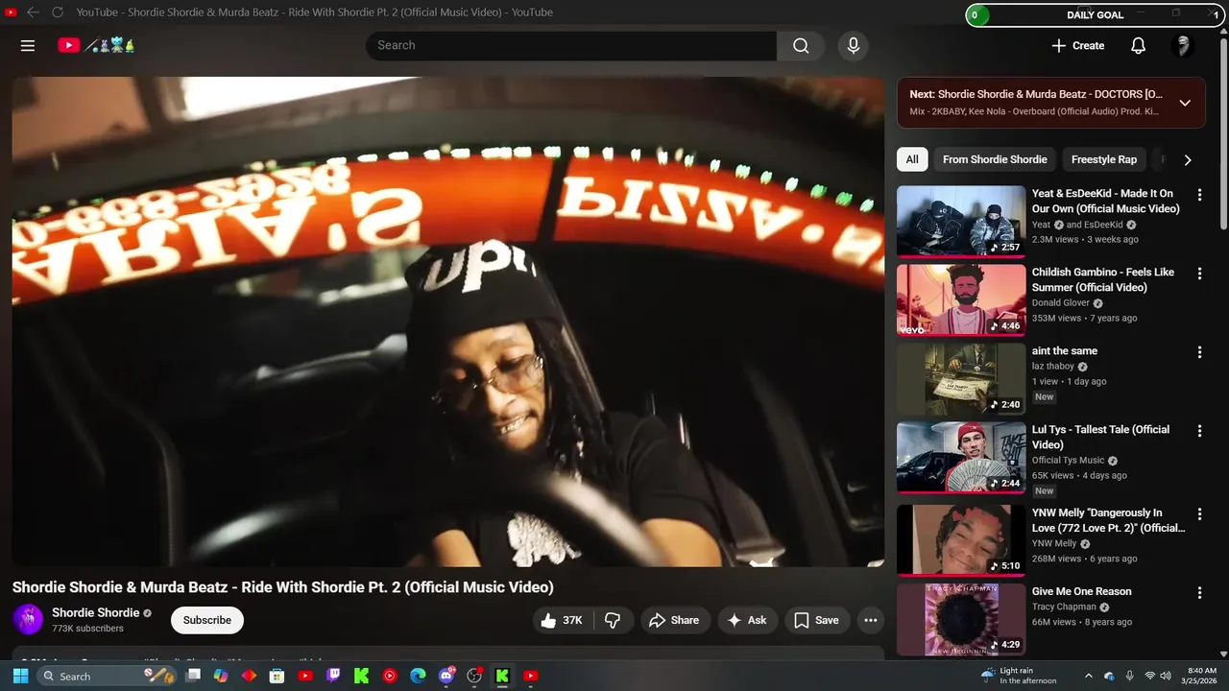This screenshot has width=1229, height=691.
Task: Open Microsoft Edge from taskbar
Action: point(418,676)
